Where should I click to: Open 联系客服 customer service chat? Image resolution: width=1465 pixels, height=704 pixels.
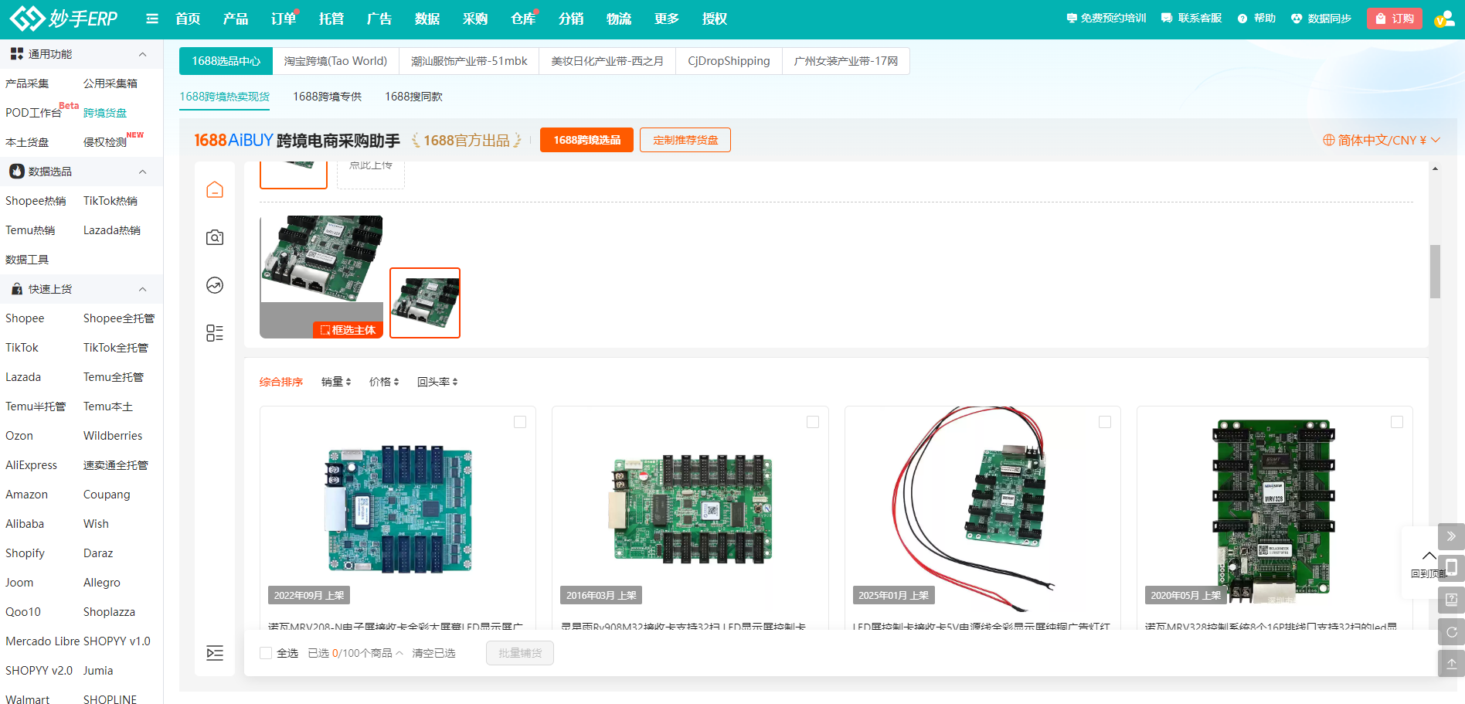pos(1191,19)
